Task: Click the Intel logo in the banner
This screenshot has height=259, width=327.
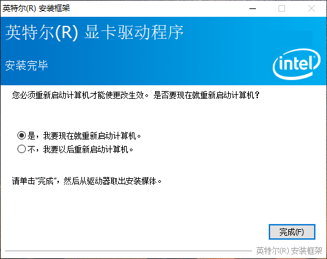Action: point(297,64)
